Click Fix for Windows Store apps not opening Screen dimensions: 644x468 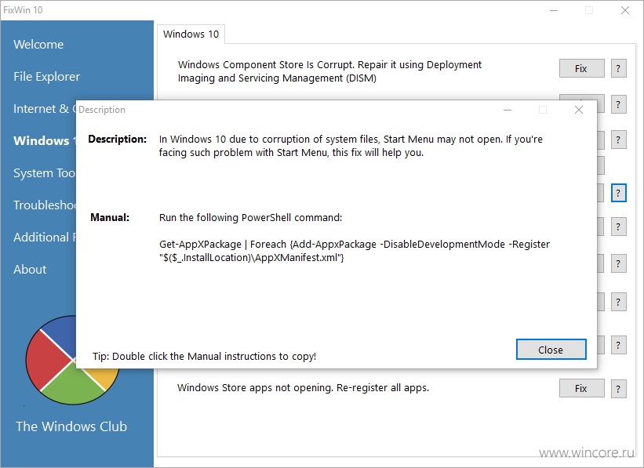click(x=581, y=388)
